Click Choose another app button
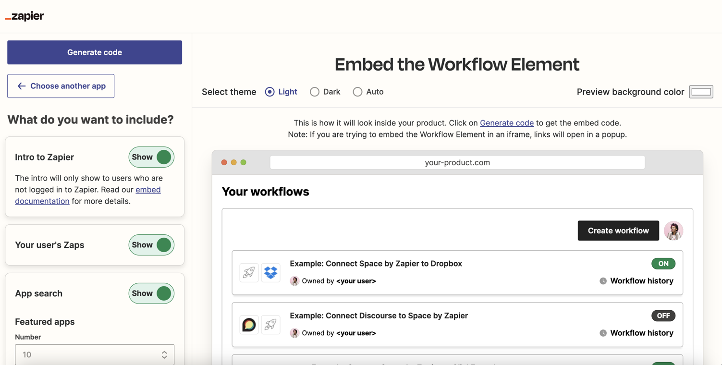The width and height of the screenshot is (722, 365). (61, 86)
